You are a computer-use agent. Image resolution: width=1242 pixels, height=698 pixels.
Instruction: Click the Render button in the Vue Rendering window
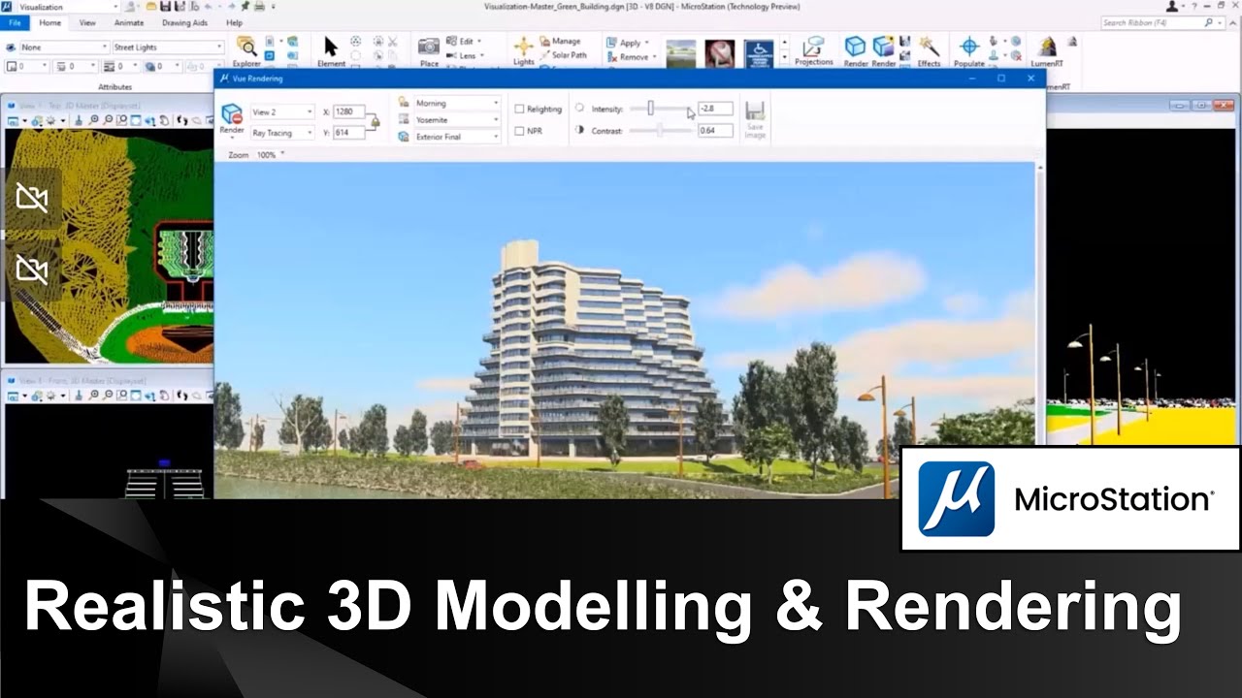coord(231,119)
